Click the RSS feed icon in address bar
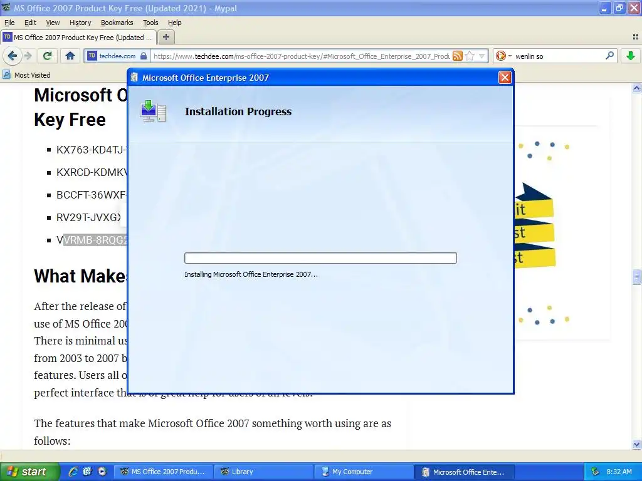 tap(457, 56)
